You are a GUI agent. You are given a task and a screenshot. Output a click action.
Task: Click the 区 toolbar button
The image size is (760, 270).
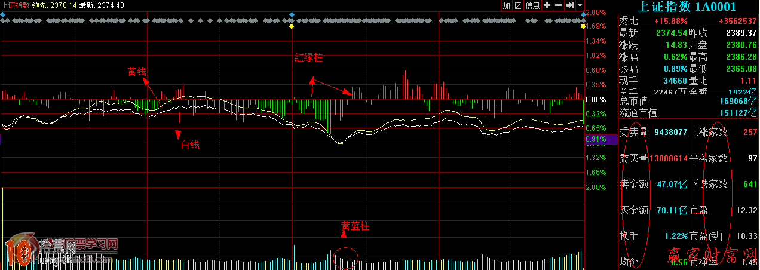pyautogui.click(x=518, y=5)
